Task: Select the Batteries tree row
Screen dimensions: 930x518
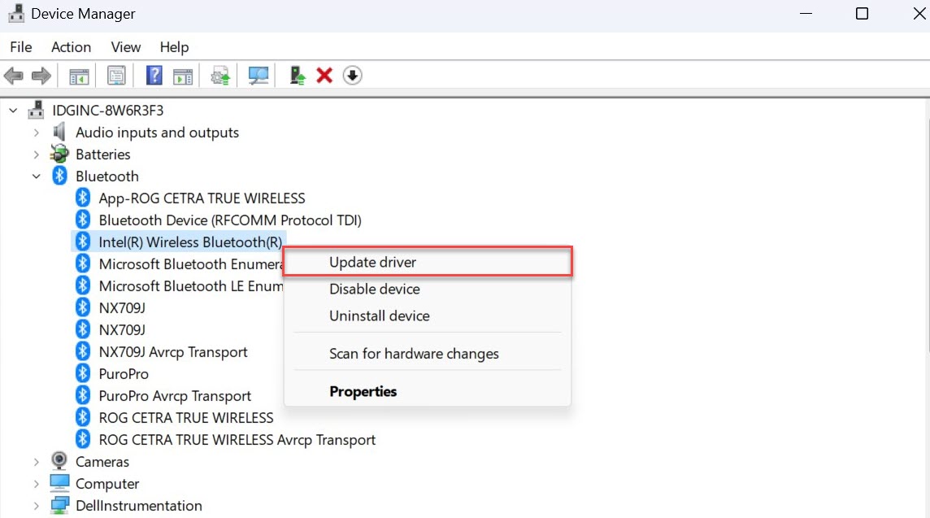Action: [x=103, y=155]
